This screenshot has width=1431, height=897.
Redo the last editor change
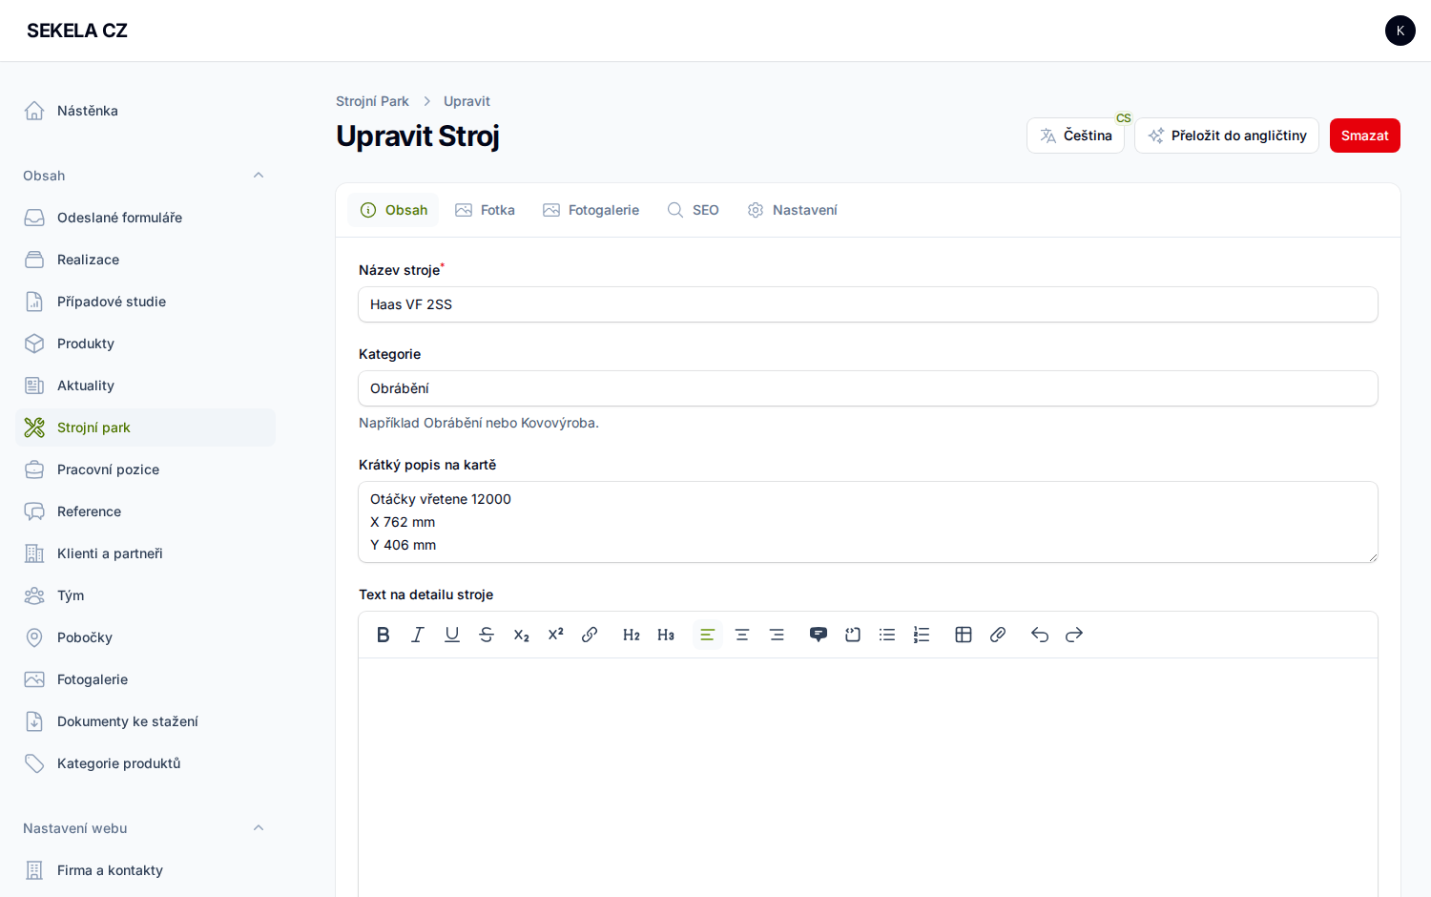click(x=1074, y=635)
